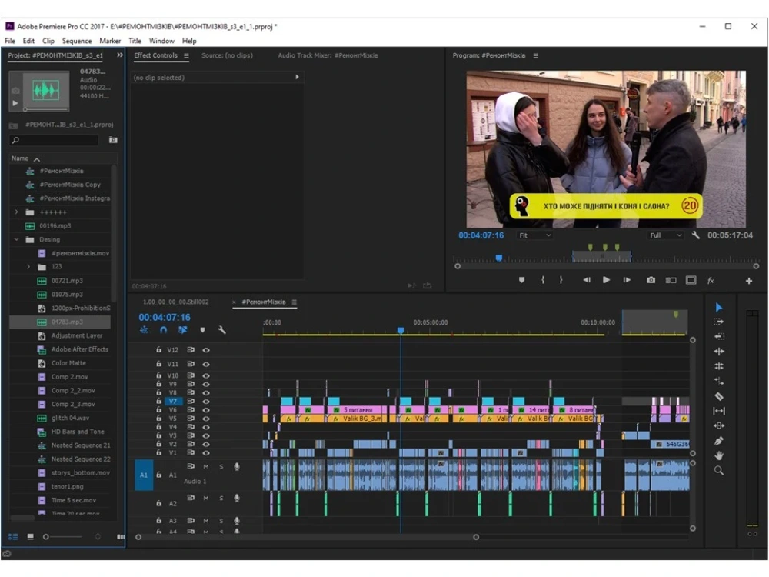Open Effect Controls panel menu
The image size is (769, 577).
tap(186, 56)
